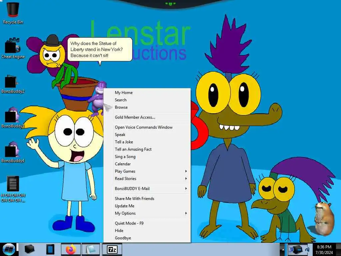
Task: Show hidden system tray icons
Action: click(283, 249)
